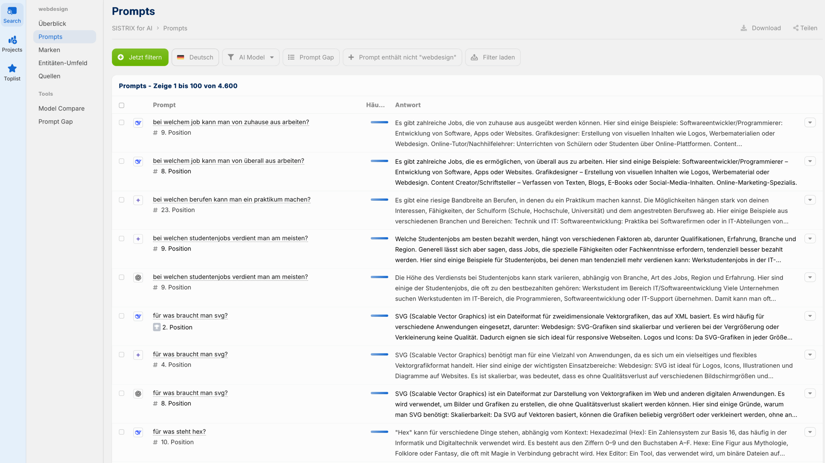Screen dimensions: 825x463
Task: Check the box for 'svg' row with 2. Position
Action: (121, 316)
